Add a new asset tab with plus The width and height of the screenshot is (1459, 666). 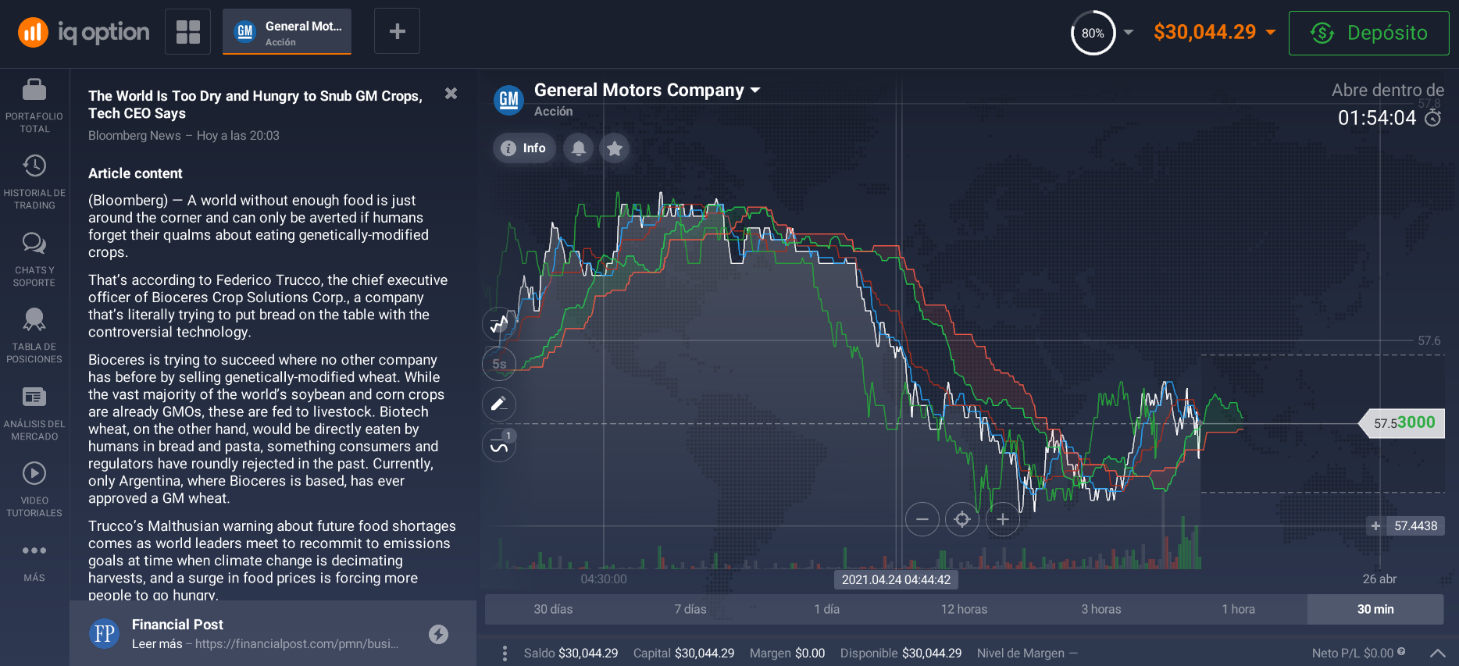[x=397, y=31]
